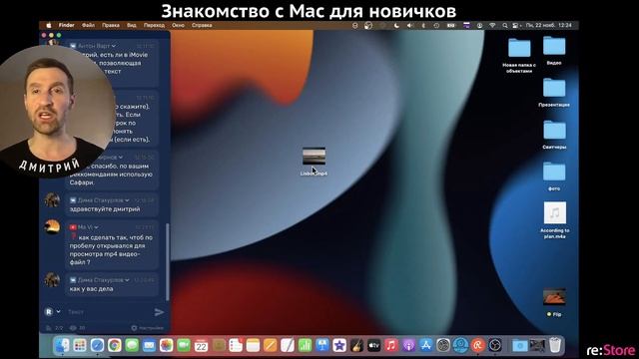
Task: Open the Apple menu
Action: [49, 25]
